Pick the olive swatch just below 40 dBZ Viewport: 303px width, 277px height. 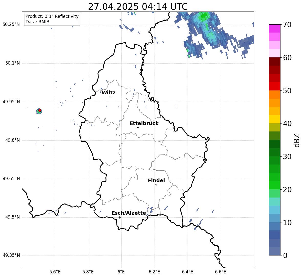275,127
